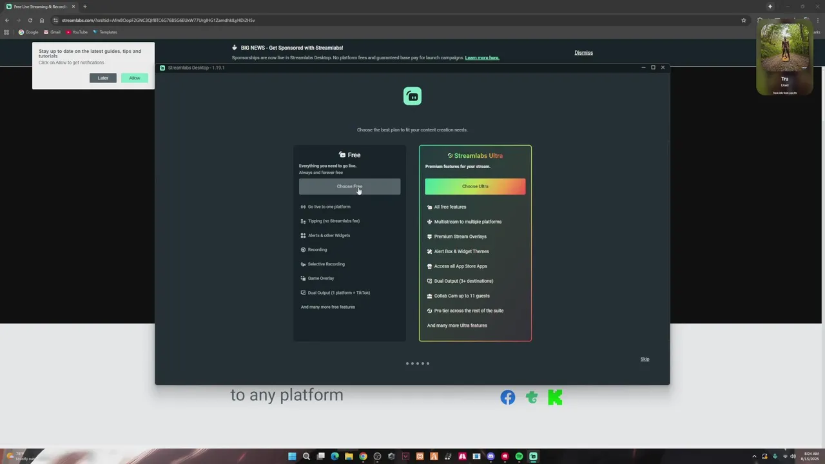This screenshot has height=464, width=825.
Task: Click the Alert Box & Widget Themes icon
Action: tap(429, 251)
